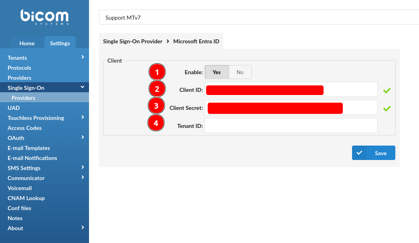Focus the Tenant ID input field
Screen dimensions: 419x243
[291, 126]
